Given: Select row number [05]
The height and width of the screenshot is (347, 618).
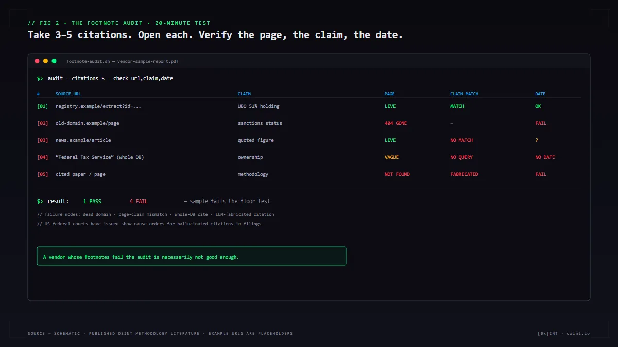Looking at the screenshot, I should click(43, 174).
